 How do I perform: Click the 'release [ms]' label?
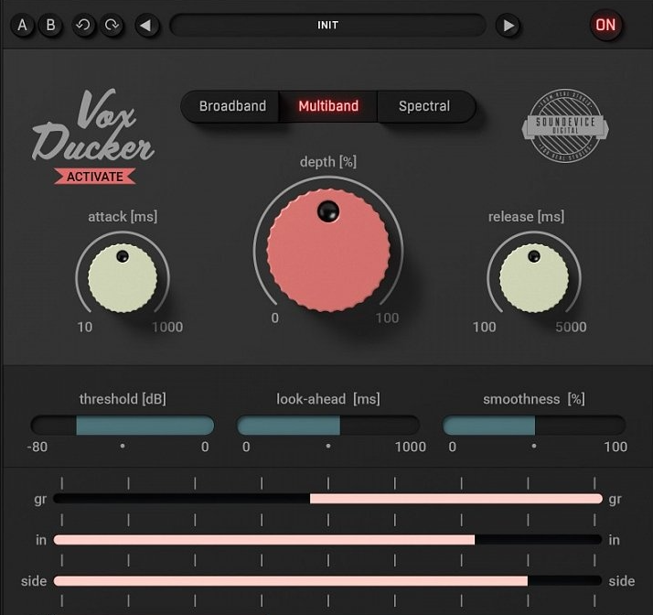pos(526,217)
